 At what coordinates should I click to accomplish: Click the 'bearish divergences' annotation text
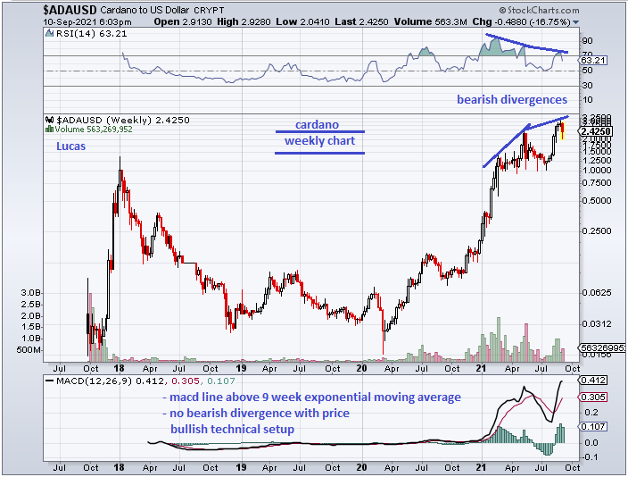(x=512, y=99)
